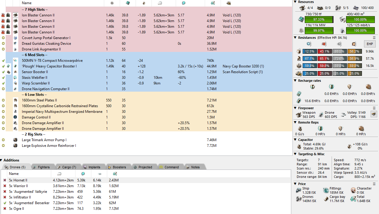The image size is (379, 214).
Task: Collapse the Additions section
Action: point(1,160)
